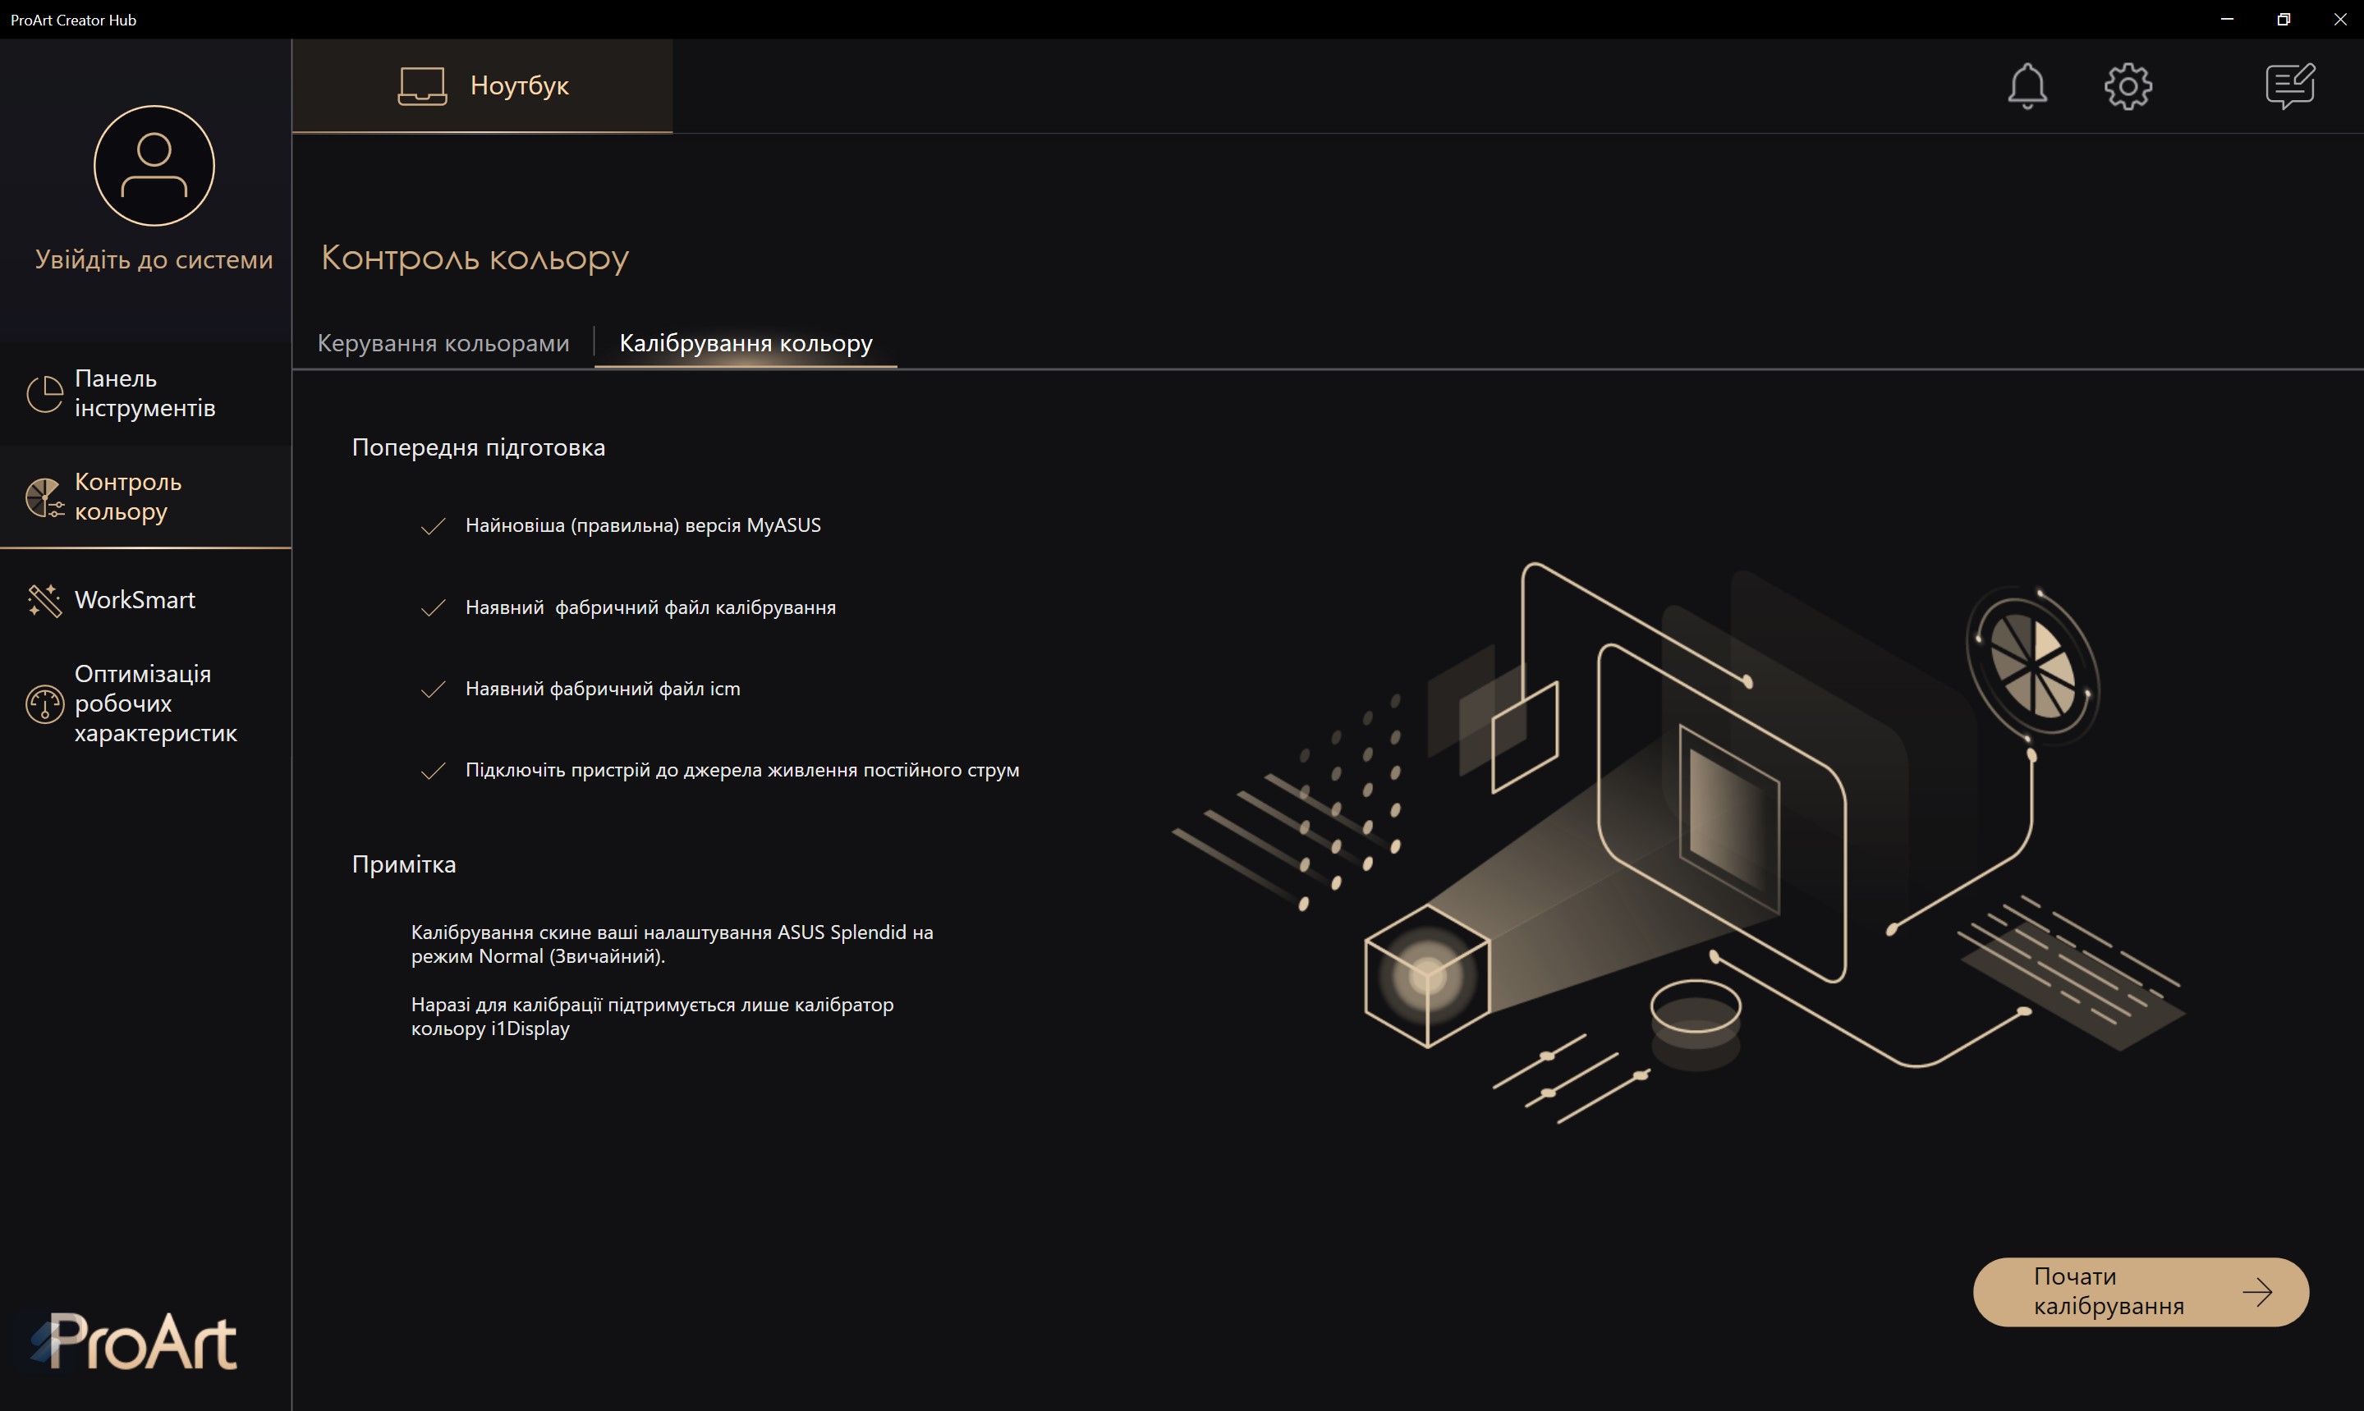Click the Контроль кольору sidebar icon
This screenshot has width=2364, height=1411.
tap(44, 497)
